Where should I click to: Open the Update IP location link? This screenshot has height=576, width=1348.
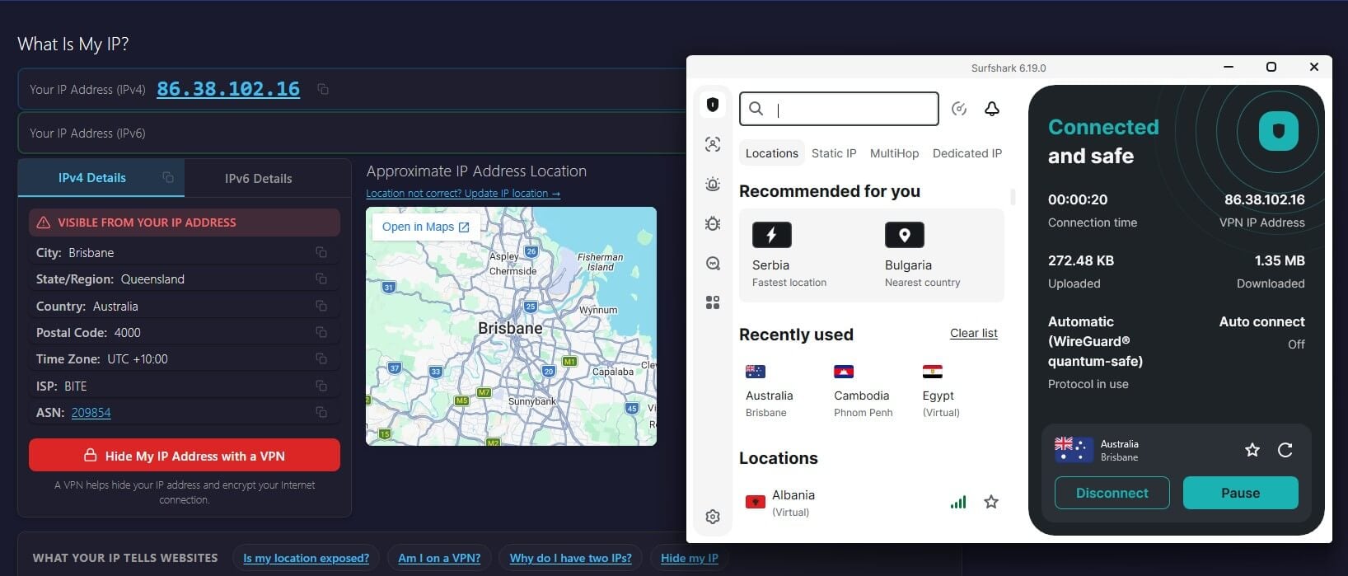463,193
